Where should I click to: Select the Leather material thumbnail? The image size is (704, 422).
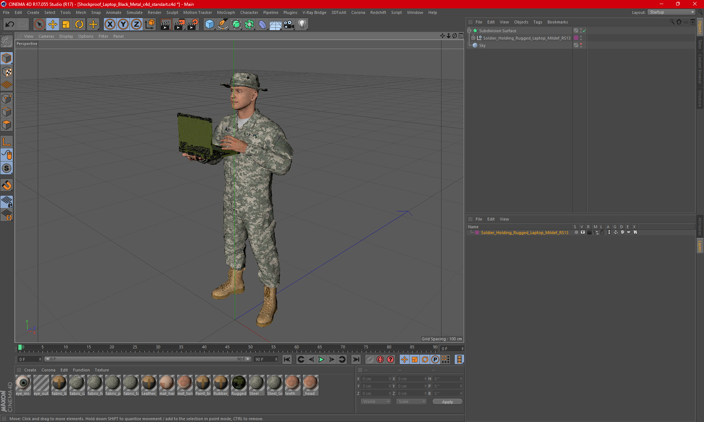[x=149, y=385]
